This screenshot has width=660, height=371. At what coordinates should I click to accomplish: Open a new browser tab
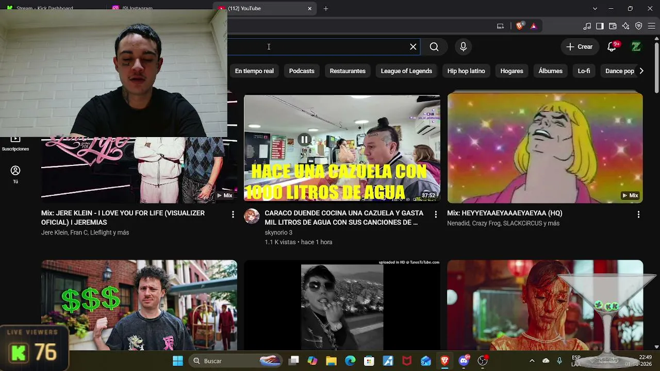(x=326, y=8)
